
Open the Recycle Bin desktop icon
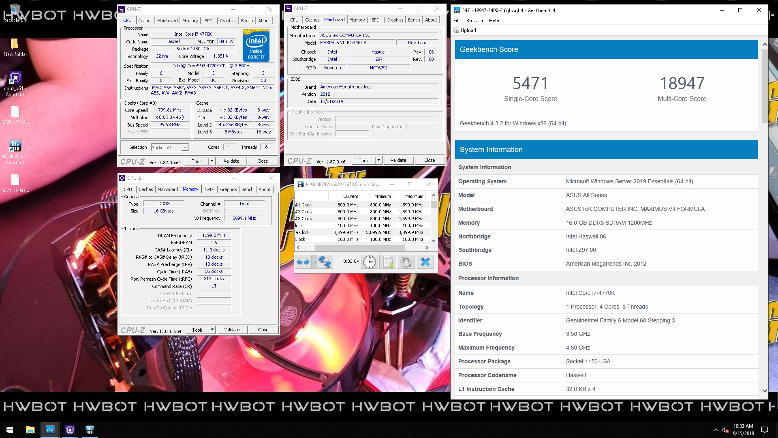[x=15, y=13]
